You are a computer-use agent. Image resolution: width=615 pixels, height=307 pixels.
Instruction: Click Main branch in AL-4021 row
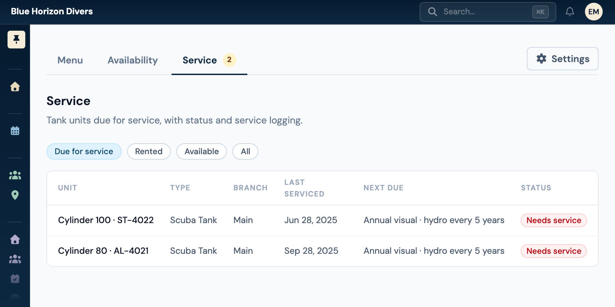[243, 251]
